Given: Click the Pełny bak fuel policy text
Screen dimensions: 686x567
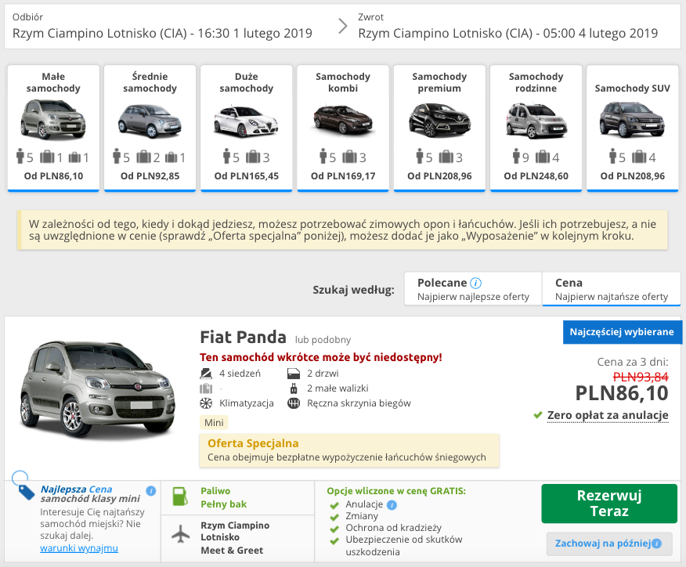Looking at the screenshot, I should click(x=223, y=504).
